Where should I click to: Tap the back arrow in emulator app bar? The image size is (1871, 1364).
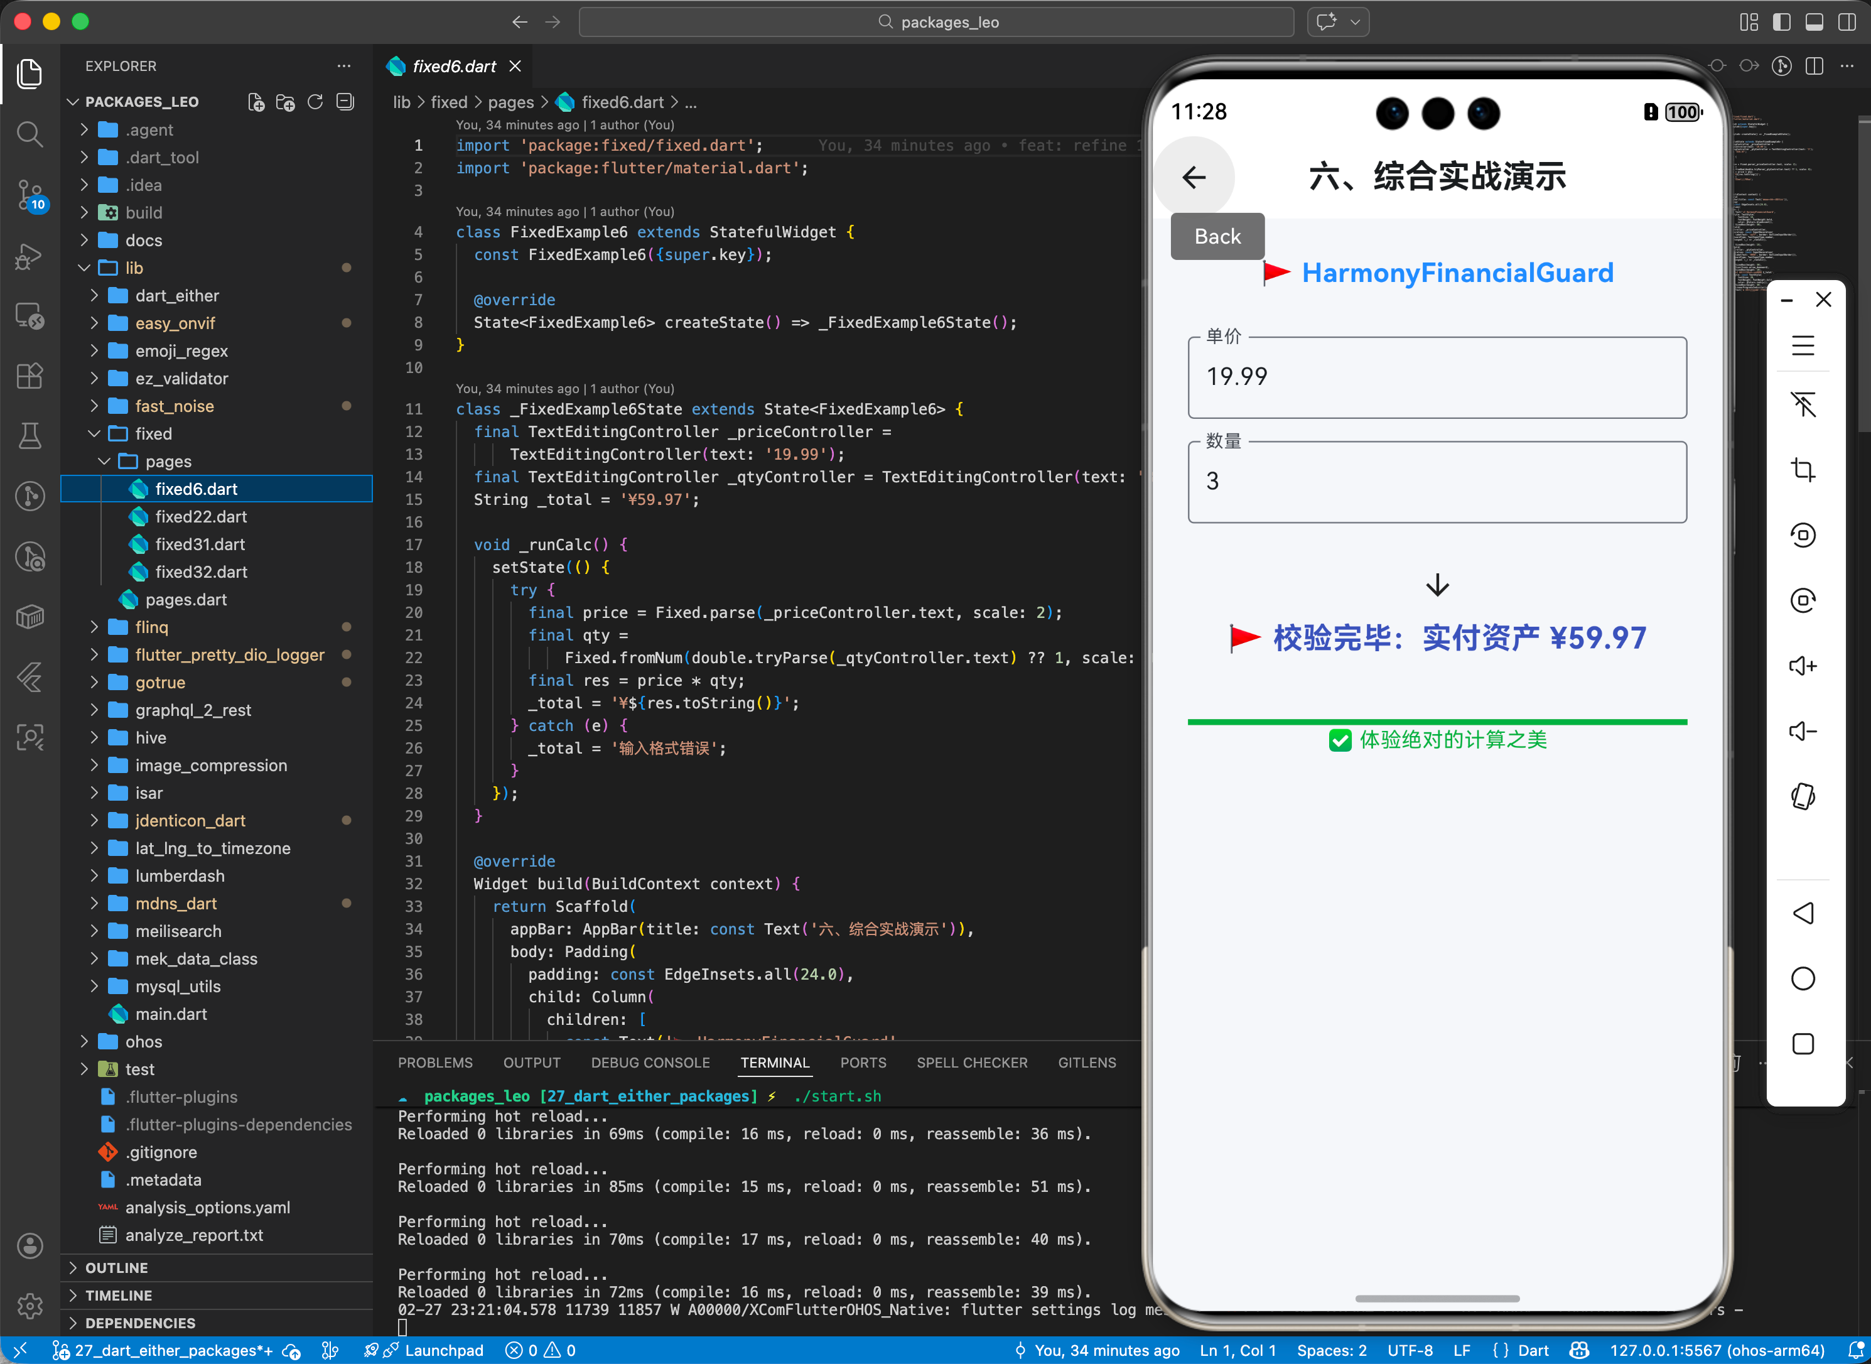[1194, 176]
